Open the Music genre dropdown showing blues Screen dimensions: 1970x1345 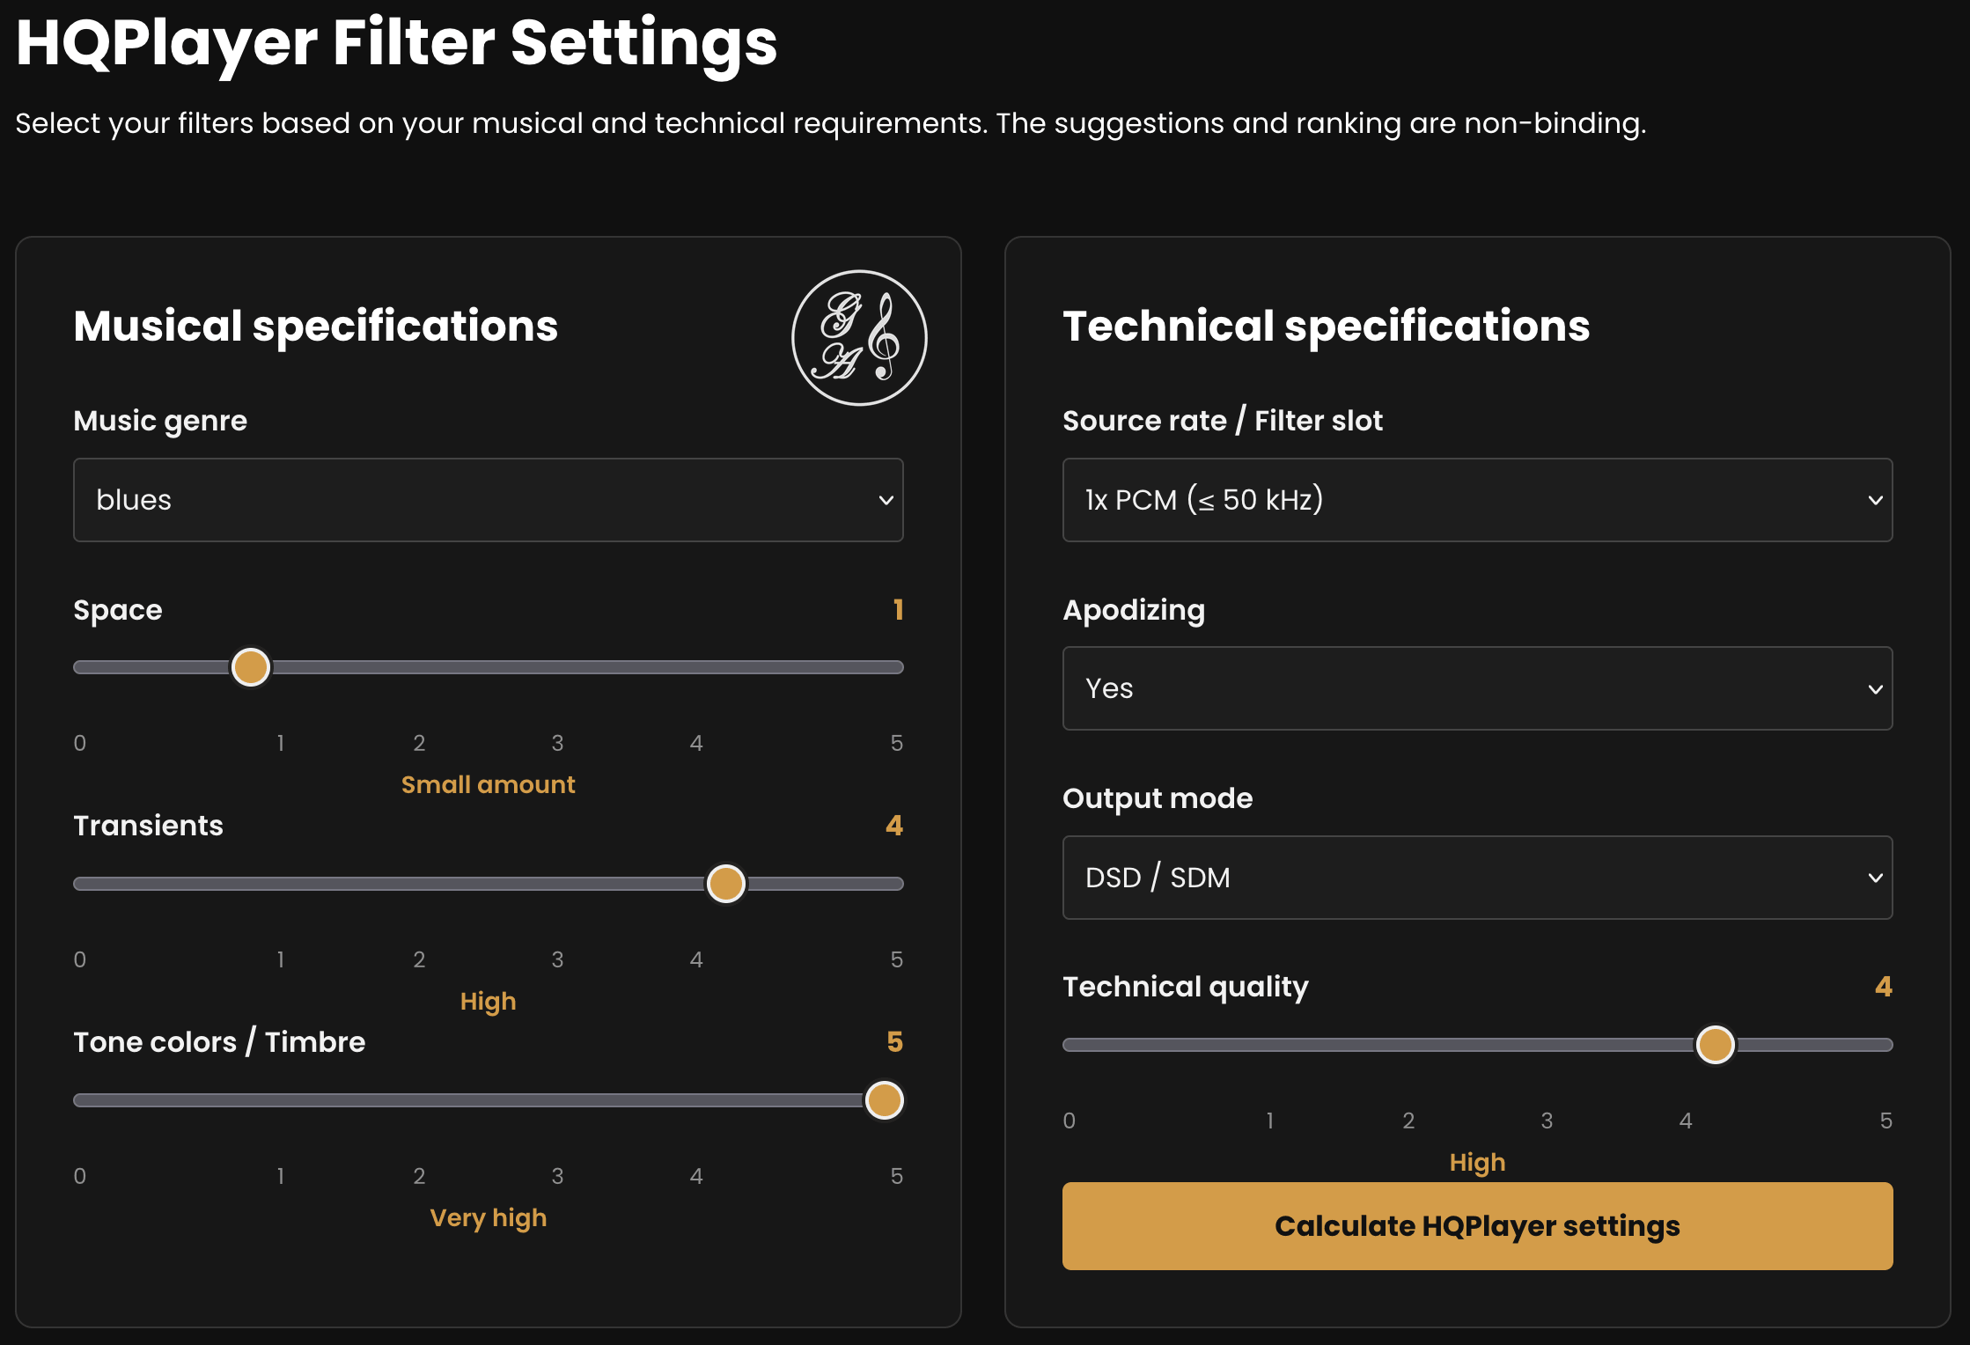pos(489,500)
